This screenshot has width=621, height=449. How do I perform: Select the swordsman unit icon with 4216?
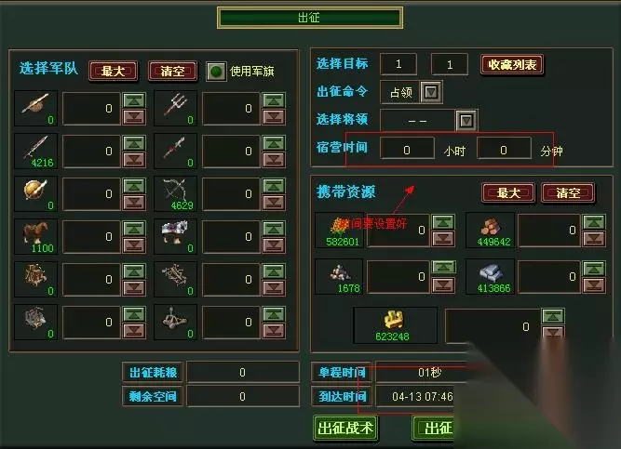(35, 152)
